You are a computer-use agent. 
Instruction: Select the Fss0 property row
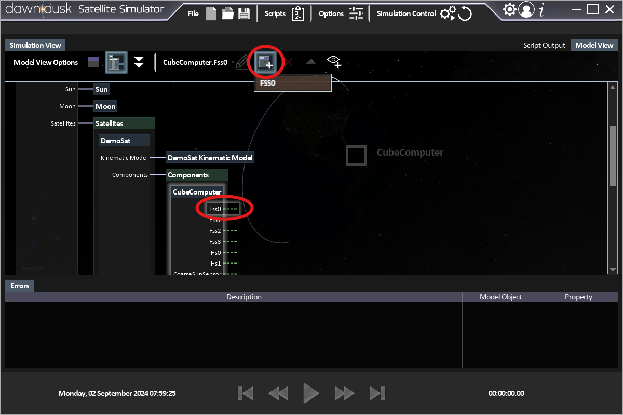pos(223,209)
